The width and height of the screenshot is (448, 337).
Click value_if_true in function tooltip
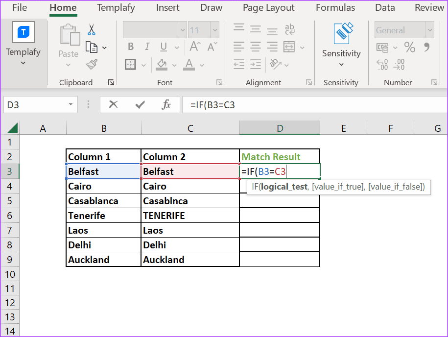coord(338,187)
